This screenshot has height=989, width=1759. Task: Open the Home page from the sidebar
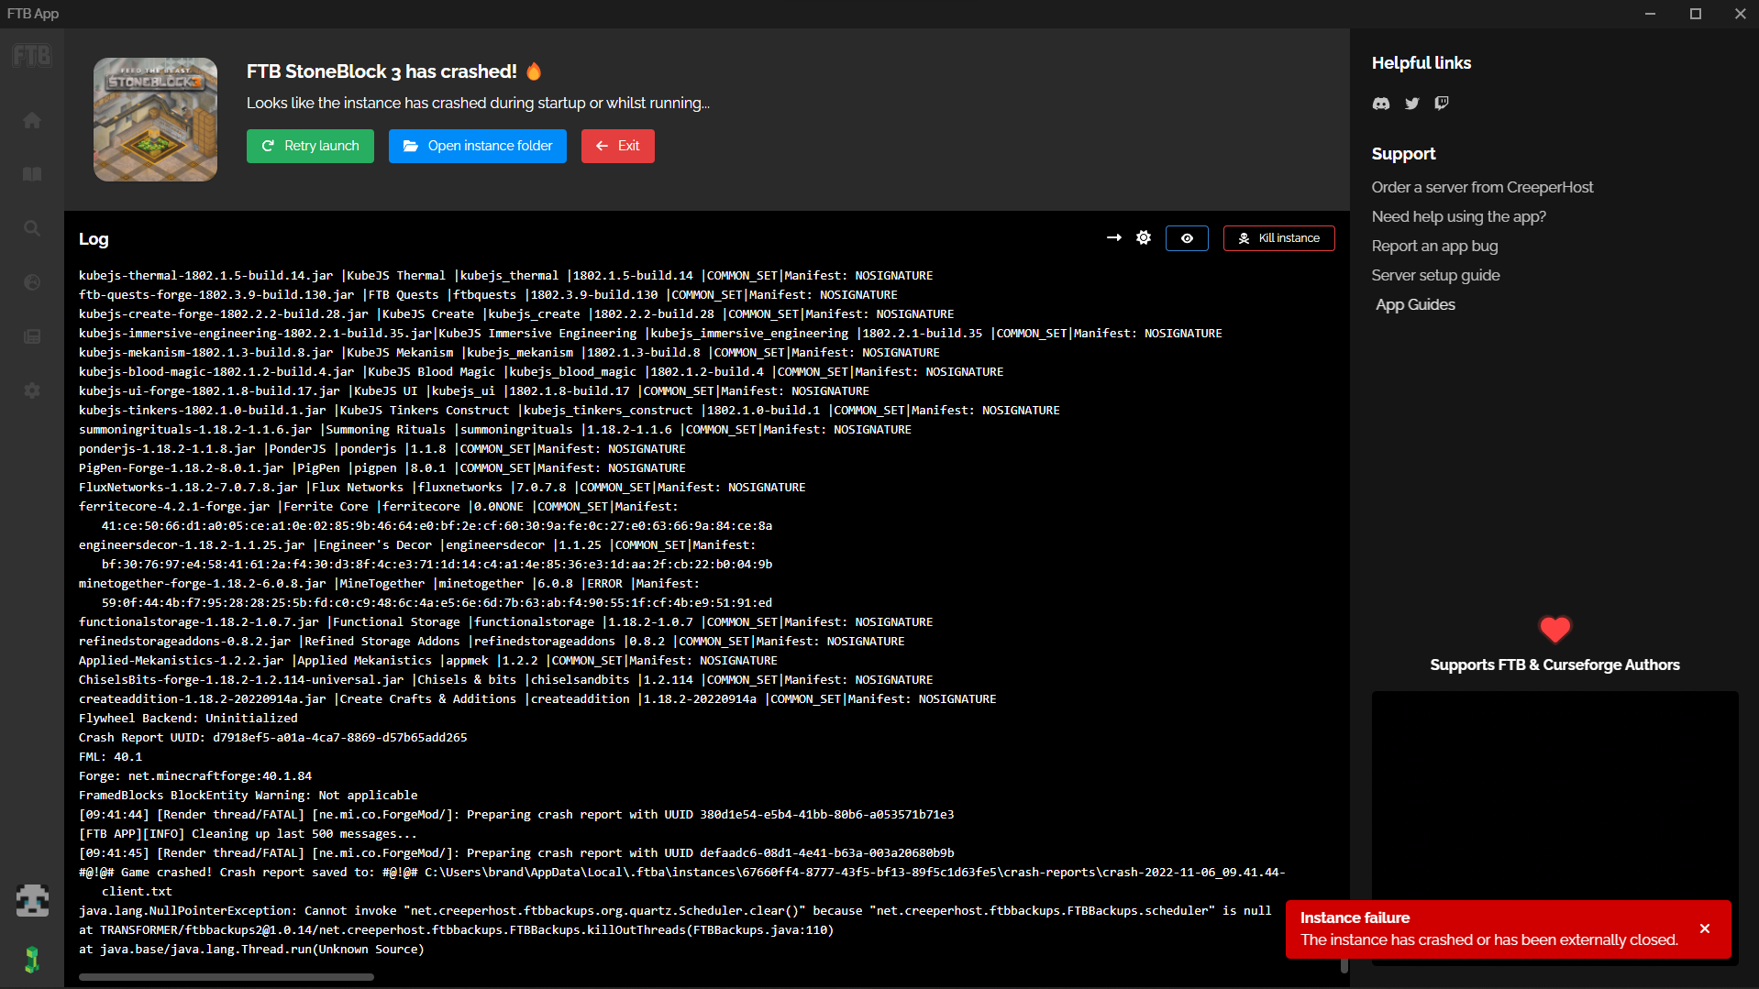pos(32,120)
